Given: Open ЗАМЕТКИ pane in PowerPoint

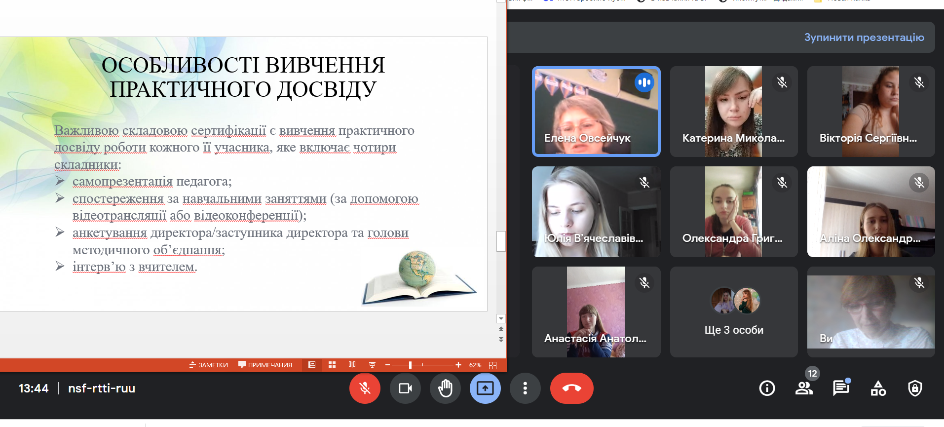Looking at the screenshot, I should [209, 365].
